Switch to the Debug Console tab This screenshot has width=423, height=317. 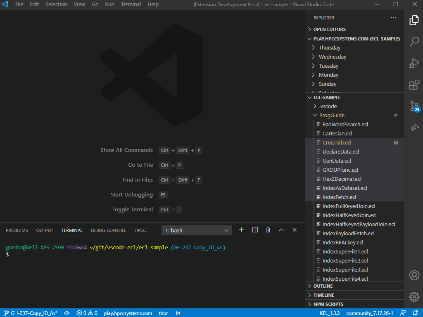point(109,230)
